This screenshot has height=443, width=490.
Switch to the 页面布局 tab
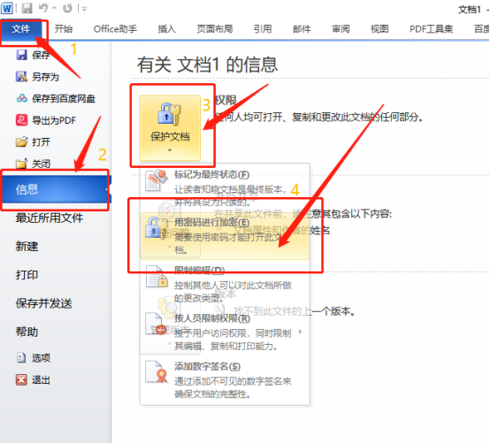click(x=215, y=29)
